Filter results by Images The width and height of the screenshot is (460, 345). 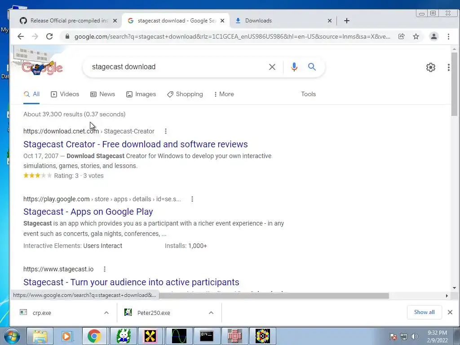[141, 94]
